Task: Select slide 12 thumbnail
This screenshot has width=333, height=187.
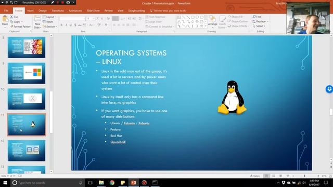Action: (27, 151)
